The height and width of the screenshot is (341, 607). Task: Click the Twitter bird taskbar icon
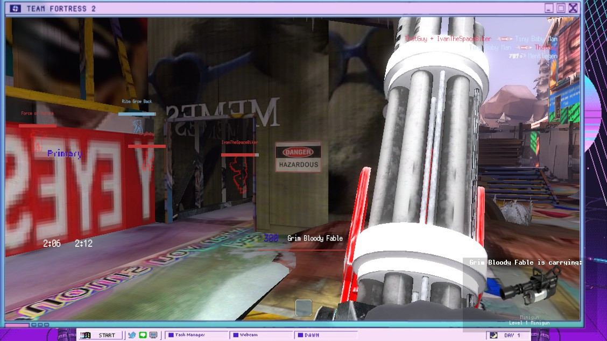coord(132,335)
